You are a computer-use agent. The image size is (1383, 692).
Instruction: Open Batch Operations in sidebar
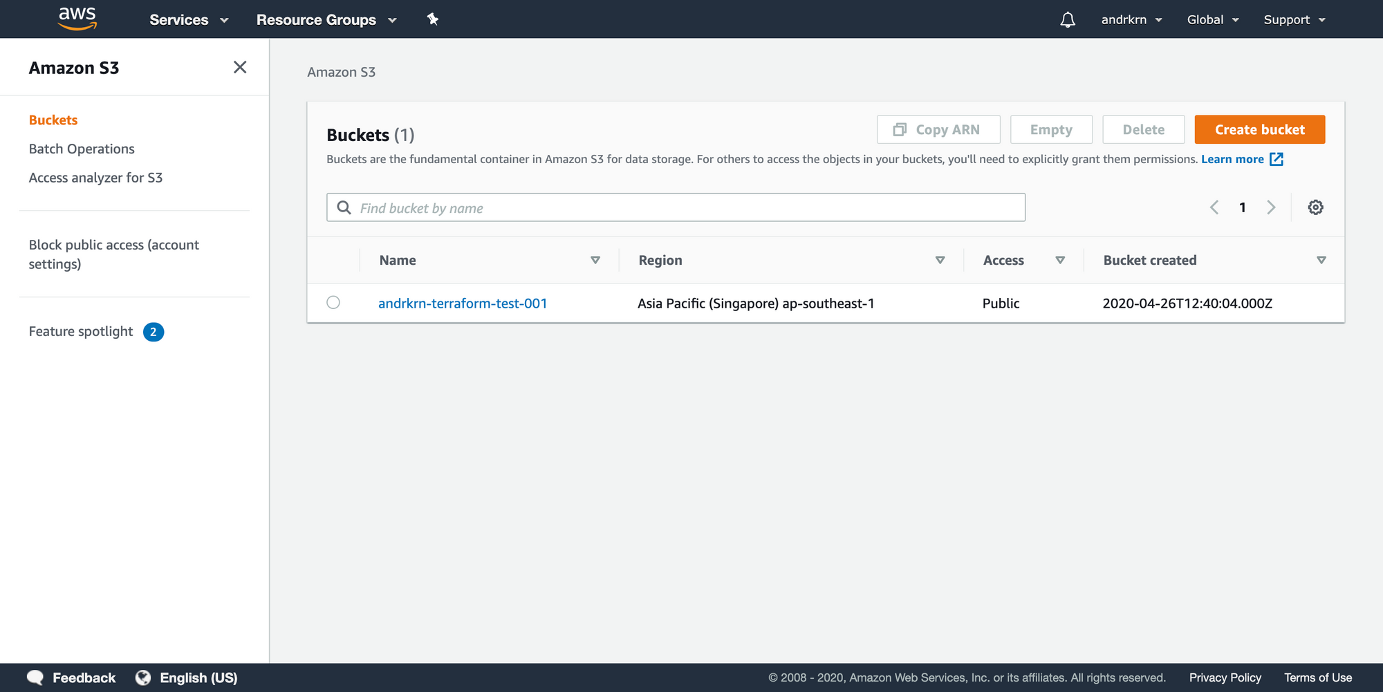(82, 149)
